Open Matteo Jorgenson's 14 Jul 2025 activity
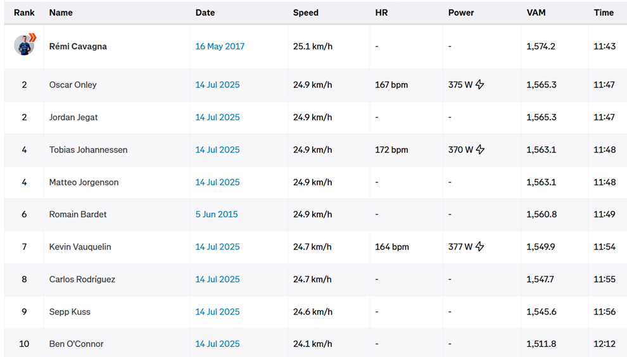Image resolution: width=627 pixels, height=357 pixels. point(217,182)
